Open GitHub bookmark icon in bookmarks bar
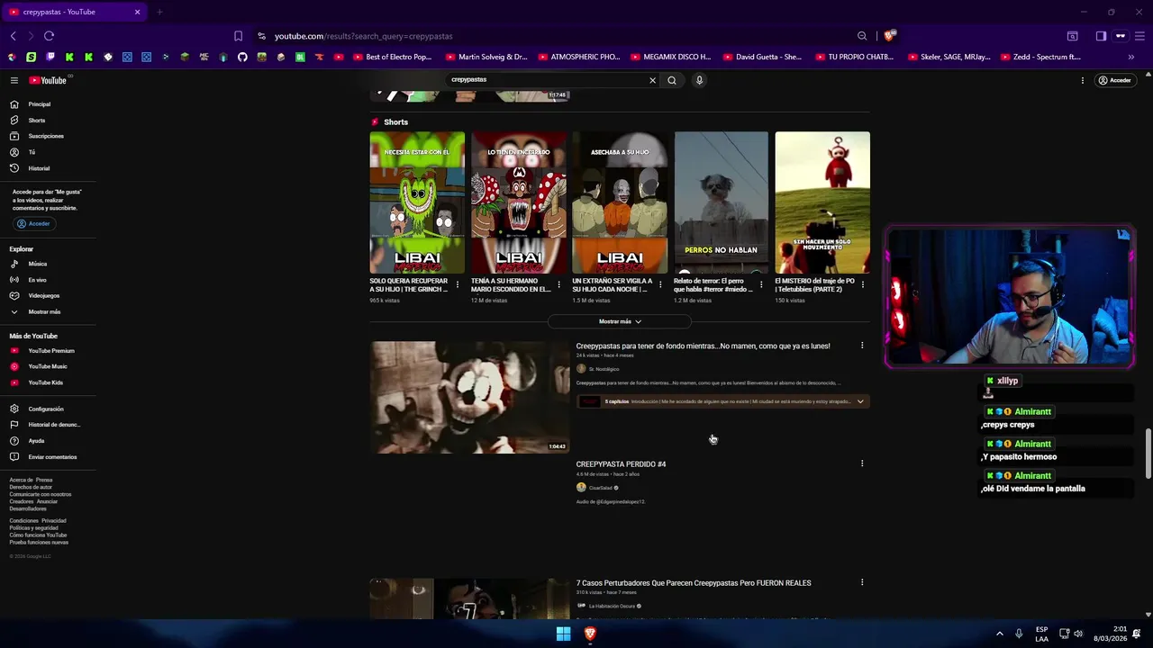The image size is (1153, 648). [x=242, y=57]
